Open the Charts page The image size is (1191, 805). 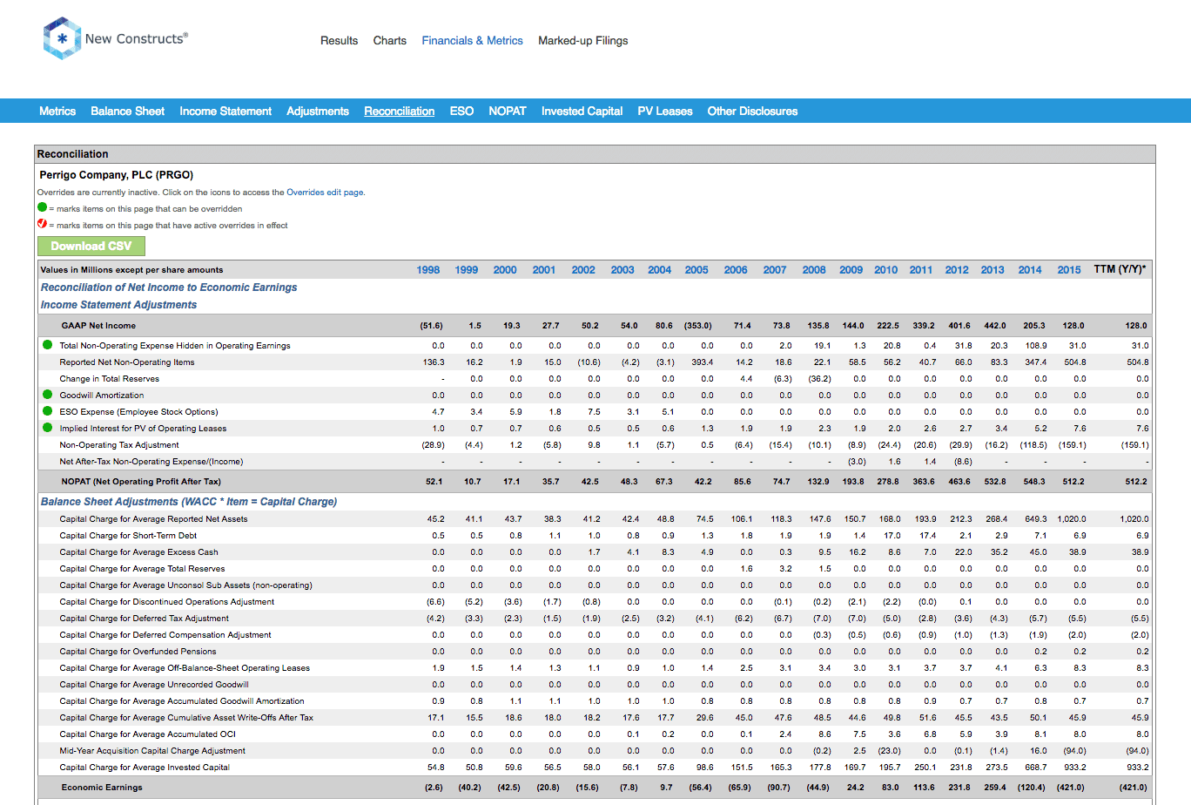(x=390, y=40)
